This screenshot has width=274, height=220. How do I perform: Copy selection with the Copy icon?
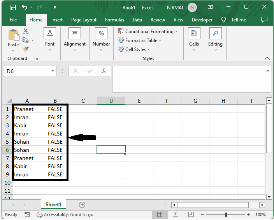[26, 40]
